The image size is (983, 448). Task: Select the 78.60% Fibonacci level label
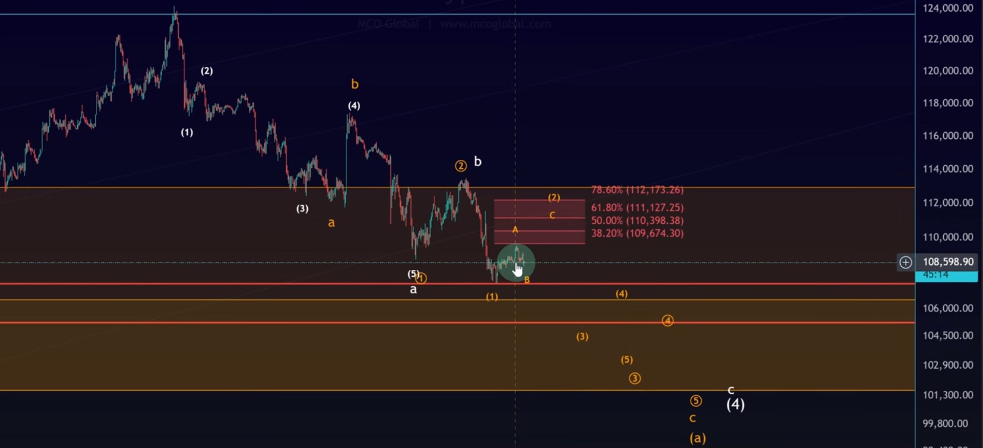(x=636, y=190)
